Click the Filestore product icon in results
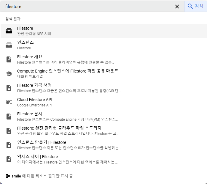This screenshot has width=207, height=184. pos(9,31)
